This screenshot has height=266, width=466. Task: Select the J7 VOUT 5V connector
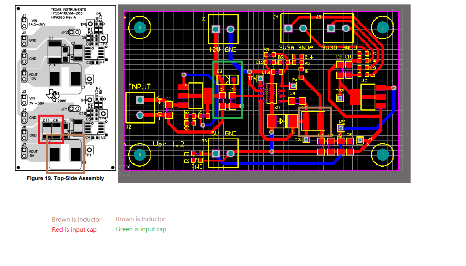(24, 153)
